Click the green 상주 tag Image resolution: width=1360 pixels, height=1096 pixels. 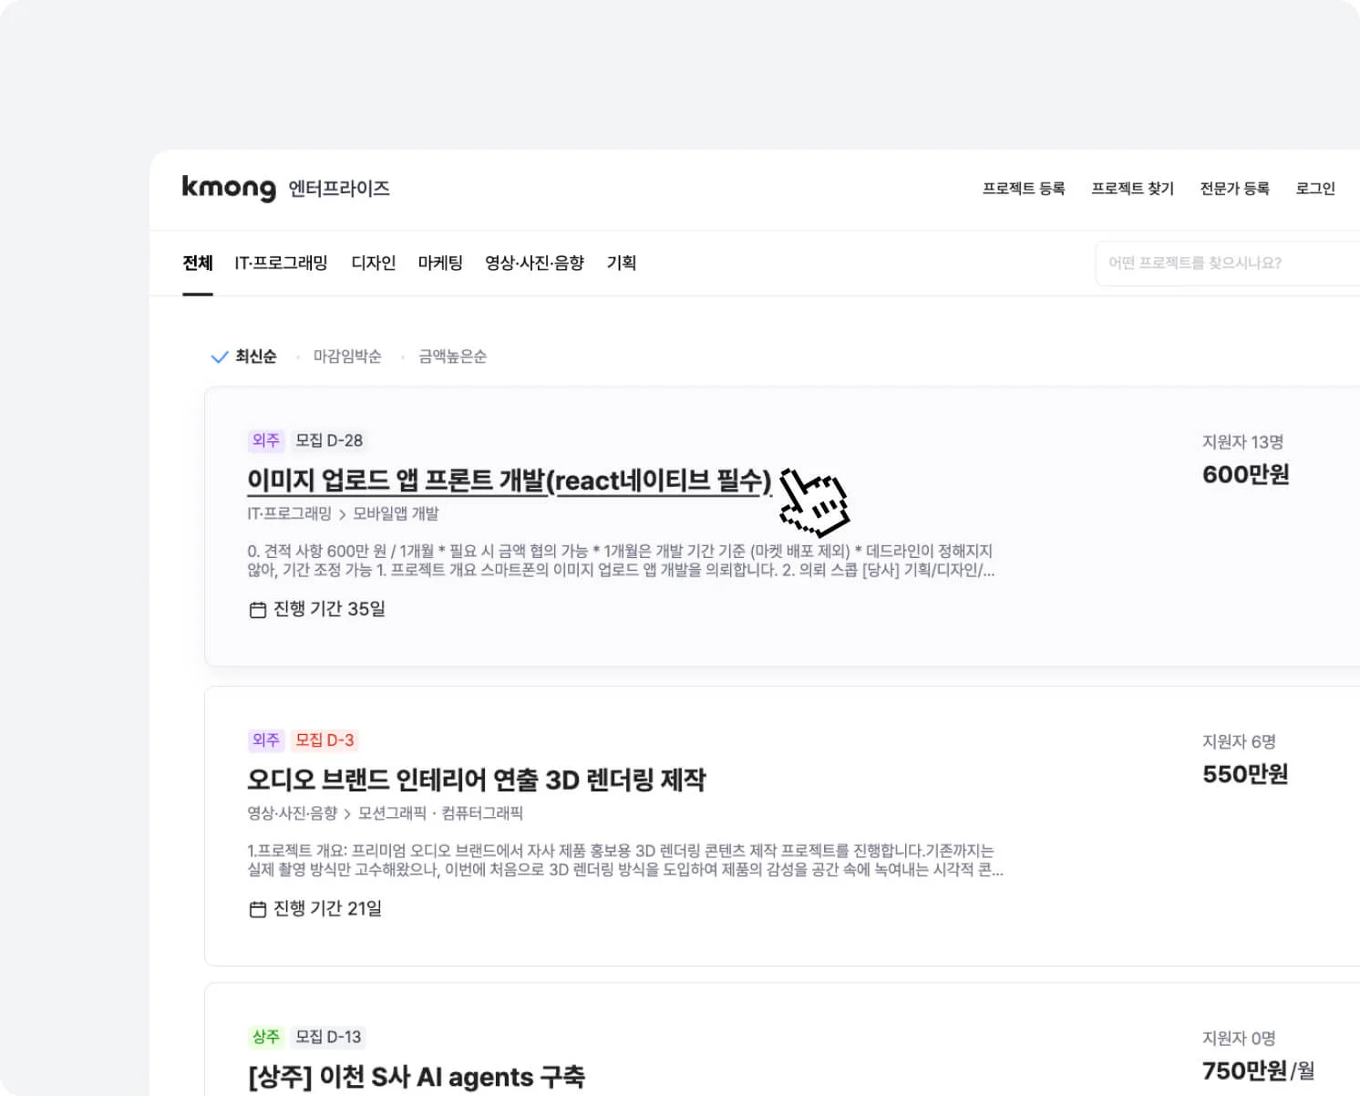tap(266, 1037)
